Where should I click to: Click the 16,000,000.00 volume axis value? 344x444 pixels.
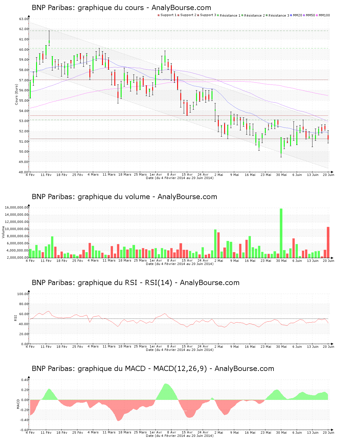(17, 207)
